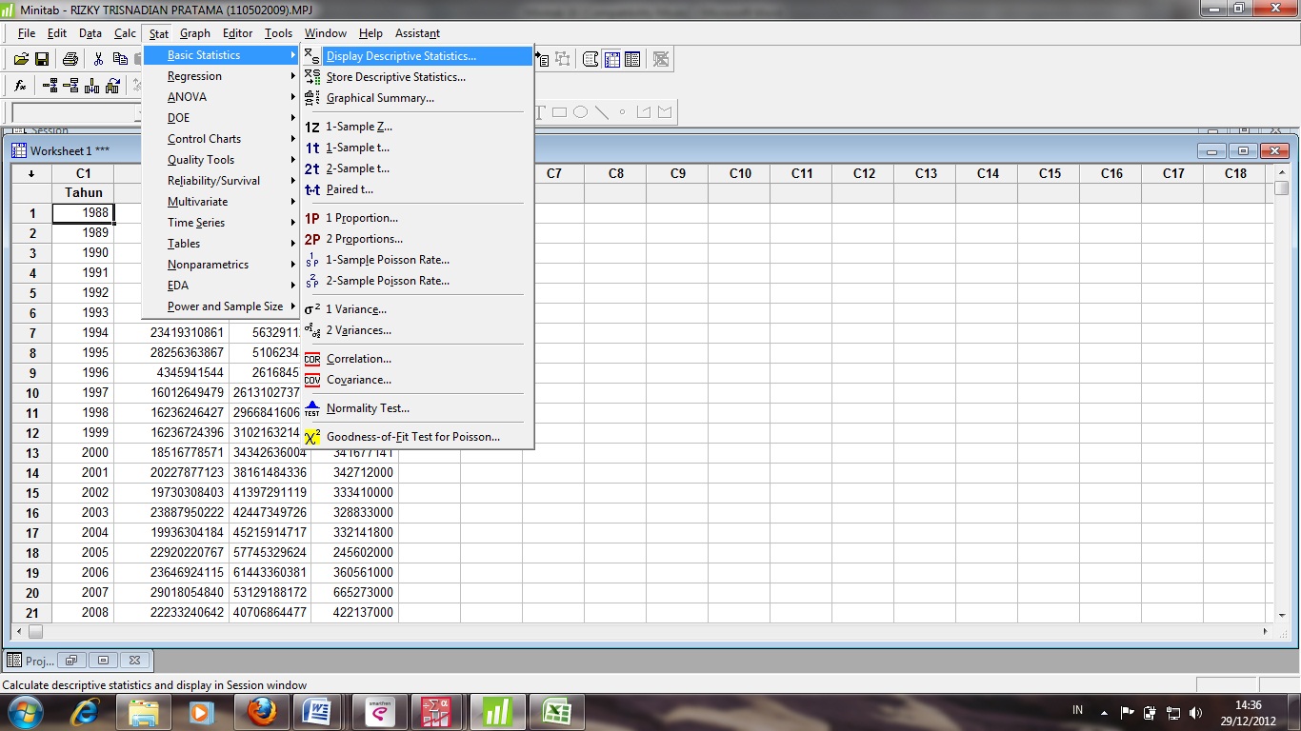1301x731 pixels.
Task: Click the Save Project floppy disk icon
Action: (x=42, y=59)
